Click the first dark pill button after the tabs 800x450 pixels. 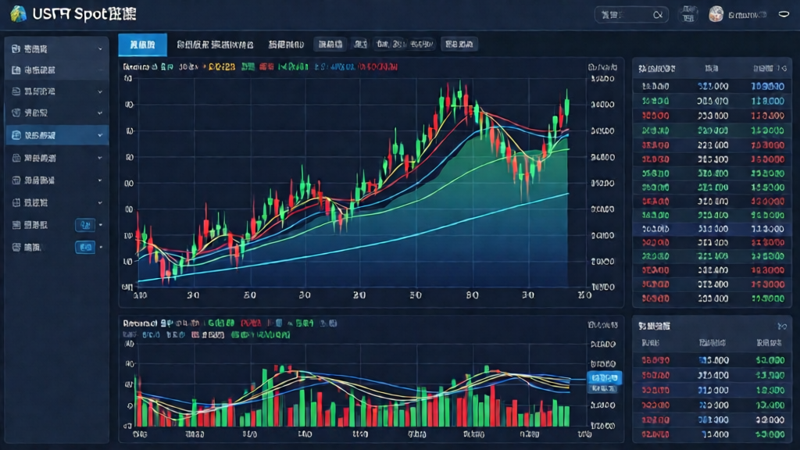(330, 45)
